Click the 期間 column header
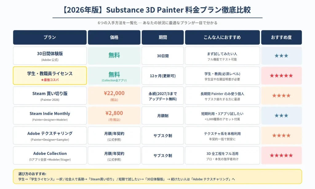The height and width of the screenshot is (189, 315). pyautogui.click(x=163, y=37)
